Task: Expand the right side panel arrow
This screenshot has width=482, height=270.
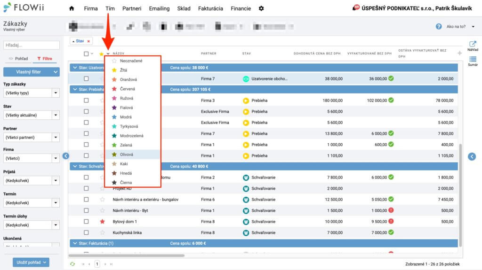Action: point(472,156)
